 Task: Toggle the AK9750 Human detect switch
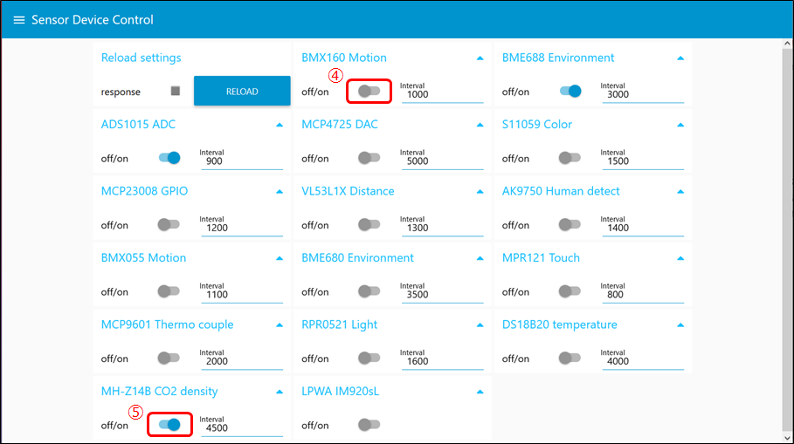[x=570, y=225]
